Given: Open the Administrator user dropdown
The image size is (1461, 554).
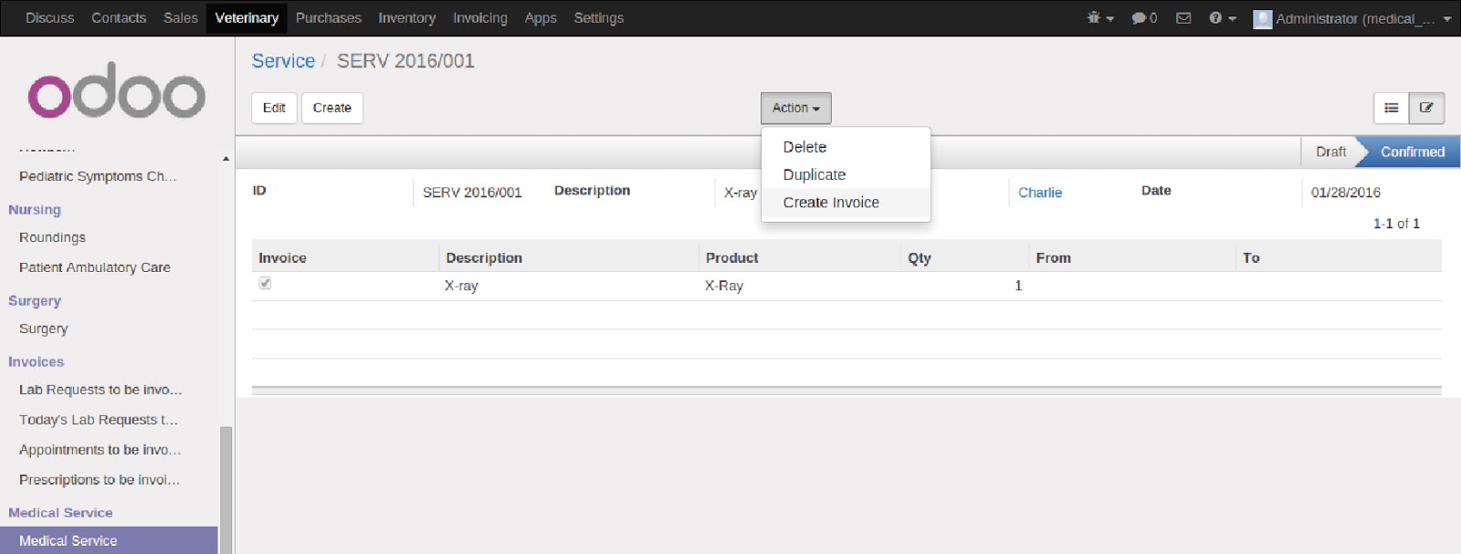Looking at the screenshot, I should 1353,18.
